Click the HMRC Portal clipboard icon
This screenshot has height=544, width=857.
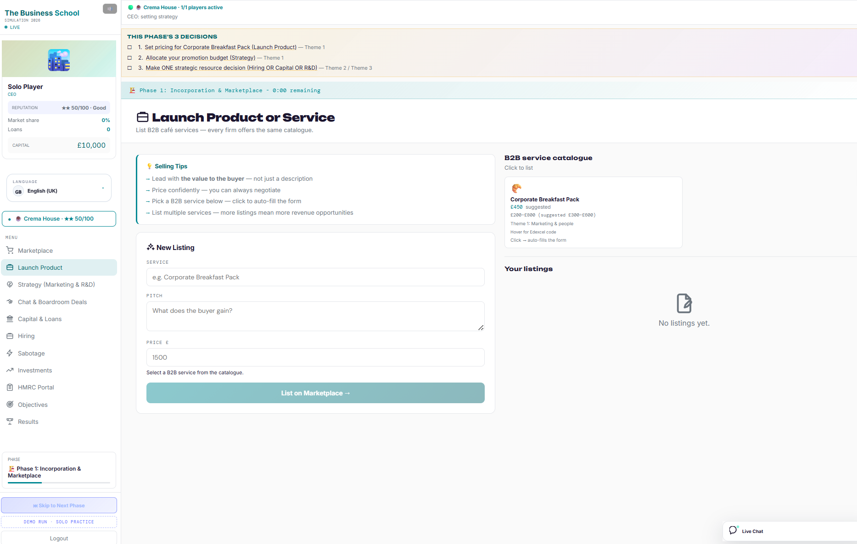(x=10, y=387)
